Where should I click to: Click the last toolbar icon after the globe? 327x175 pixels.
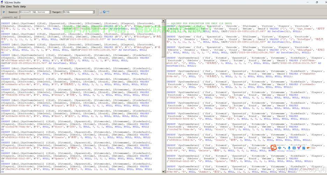108,12
